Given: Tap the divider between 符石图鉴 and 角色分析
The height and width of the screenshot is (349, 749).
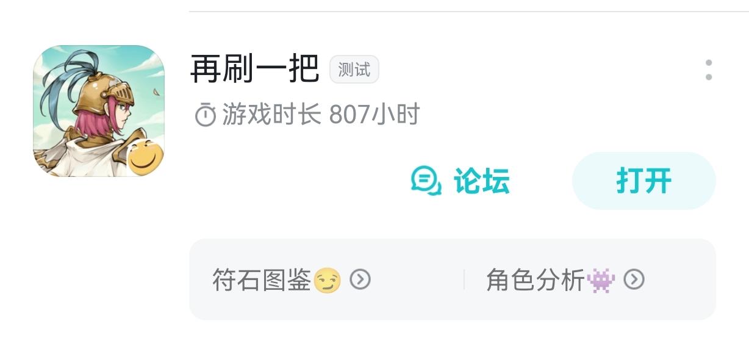Looking at the screenshot, I should point(464,279).
